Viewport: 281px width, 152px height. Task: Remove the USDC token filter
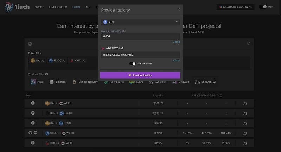click(x=63, y=61)
